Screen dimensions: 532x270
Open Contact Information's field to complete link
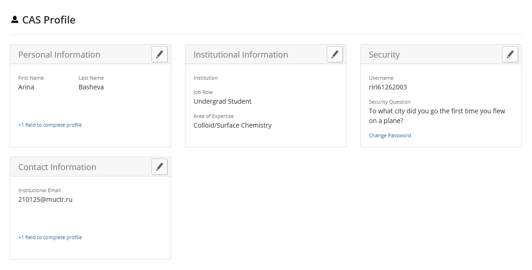(x=50, y=237)
